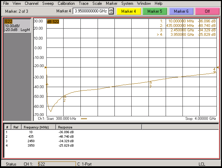Image resolution: width=222 pixels, height=168 pixels.
Task: Click active marker 4 readout 3.950000 GHz
Action: click(x=182, y=34)
